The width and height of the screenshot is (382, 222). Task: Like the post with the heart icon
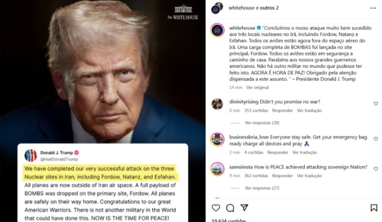(x=216, y=208)
